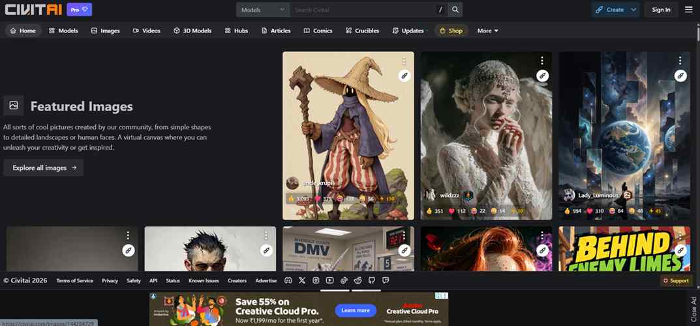
Task: Click the magnifying glass search button
Action: 455,9
